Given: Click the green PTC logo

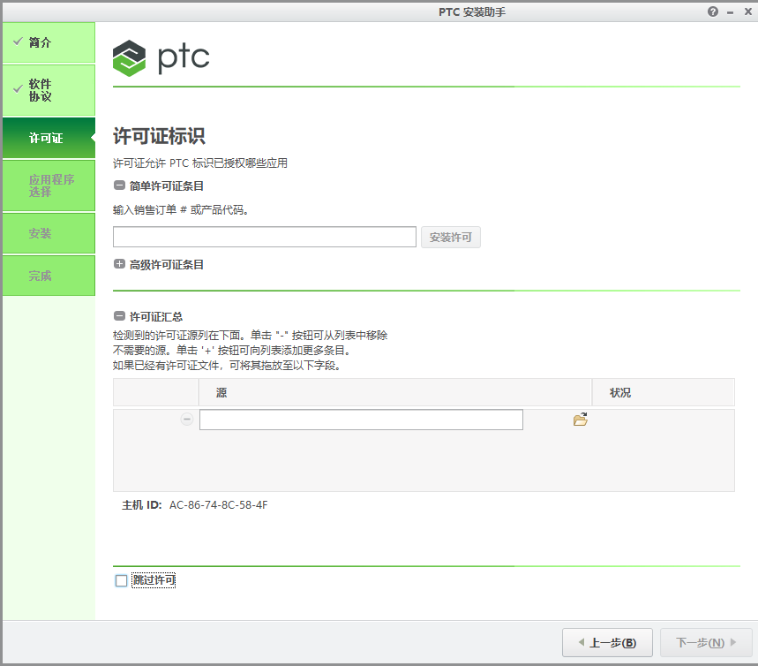Looking at the screenshot, I should (129, 58).
